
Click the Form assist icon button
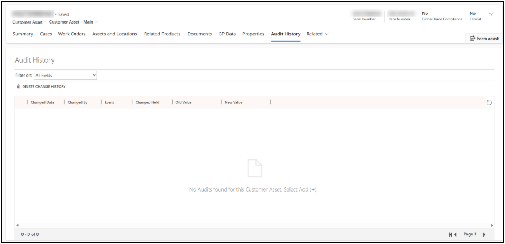(x=472, y=39)
